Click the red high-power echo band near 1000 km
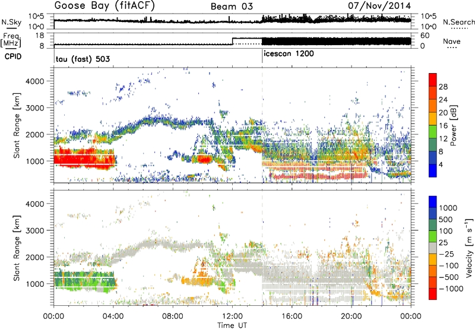Screen dimensions: 475x329 pos(84,158)
